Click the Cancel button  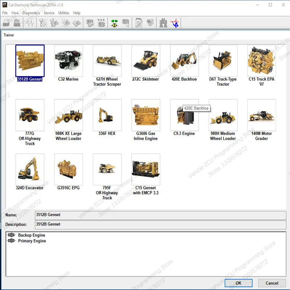pyautogui.click(x=272, y=283)
